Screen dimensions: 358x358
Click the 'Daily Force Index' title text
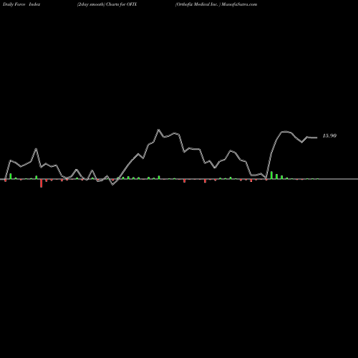coord(21,4)
